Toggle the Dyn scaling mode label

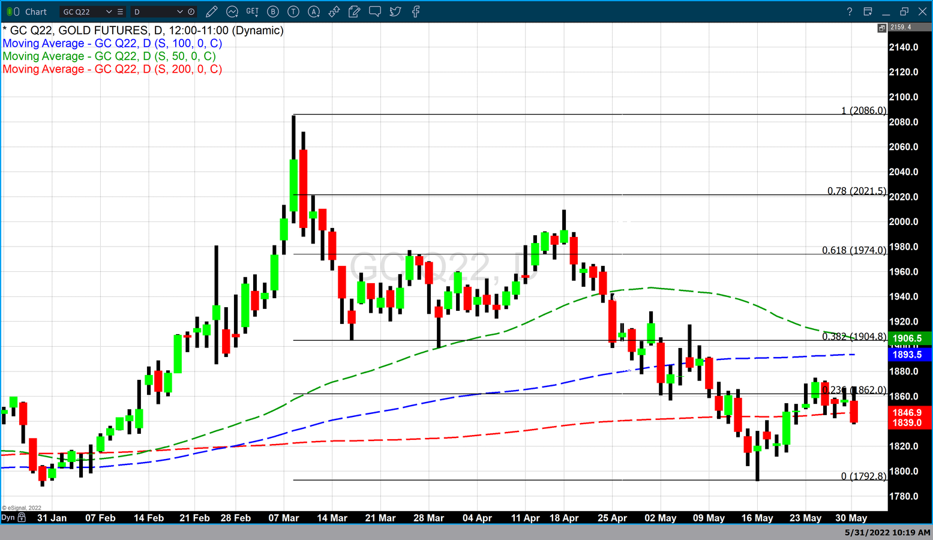8,517
